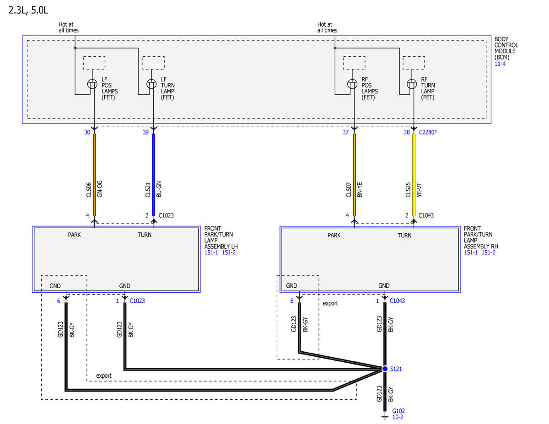This screenshot has height=424, width=549.
Task: Select the yellow CLS25 YE-VT wire
Action: 414,174
